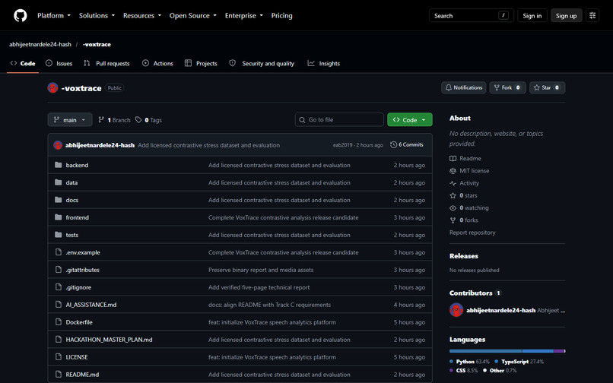Switch to the Insights tab
The height and width of the screenshot is (383, 613).
coord(324,63)
